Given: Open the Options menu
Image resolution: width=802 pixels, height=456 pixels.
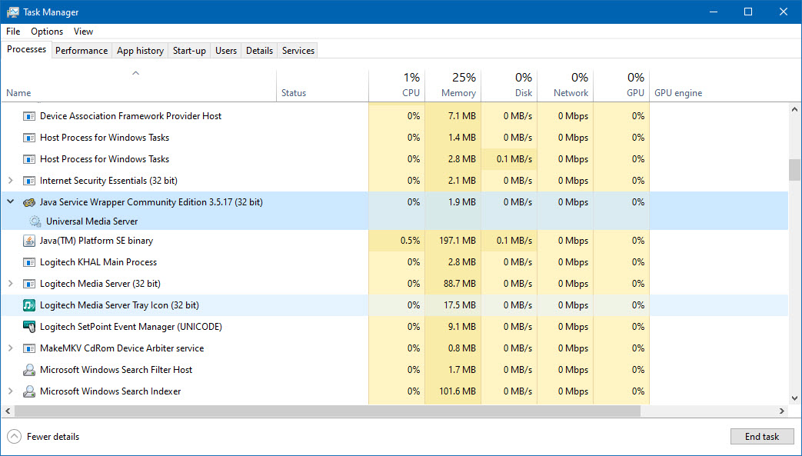Looking at the screenshot, I should tap(47, 32).
